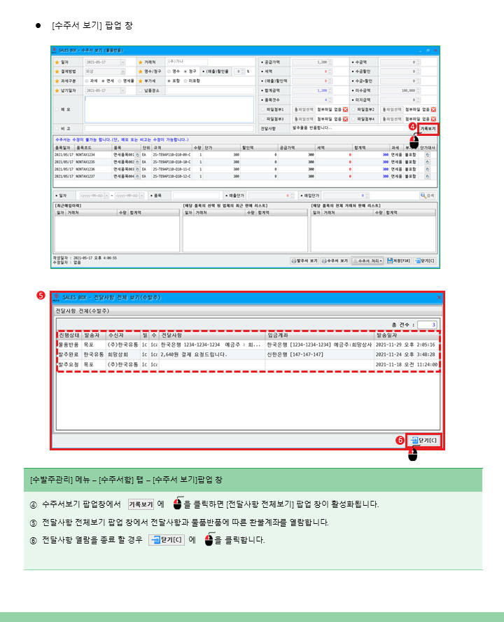Click the 닫기[C] icon in step 6 instructions
Screen dimensions: 504x622
[x=167, y=540]
